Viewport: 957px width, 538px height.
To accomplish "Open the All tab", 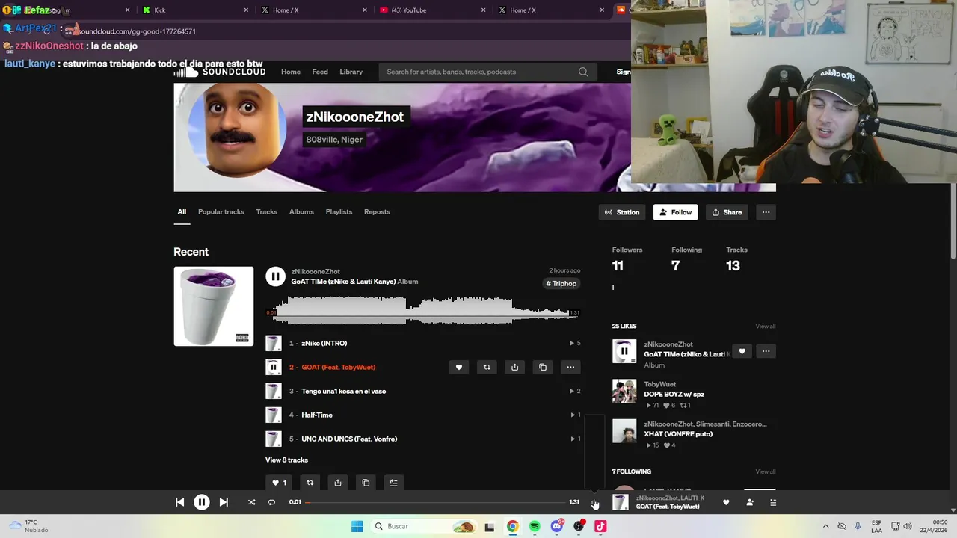I will 182,212.
